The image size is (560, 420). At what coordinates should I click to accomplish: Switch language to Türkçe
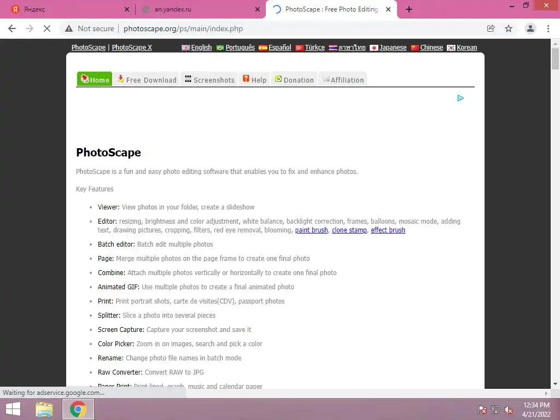pyautogui.click(x=314, y=48)
